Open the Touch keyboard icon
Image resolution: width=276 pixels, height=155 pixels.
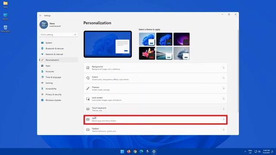tap(88, 109)
